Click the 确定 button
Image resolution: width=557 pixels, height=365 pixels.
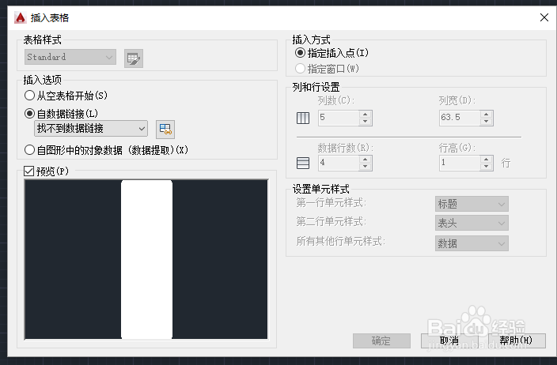click(381, 341)
